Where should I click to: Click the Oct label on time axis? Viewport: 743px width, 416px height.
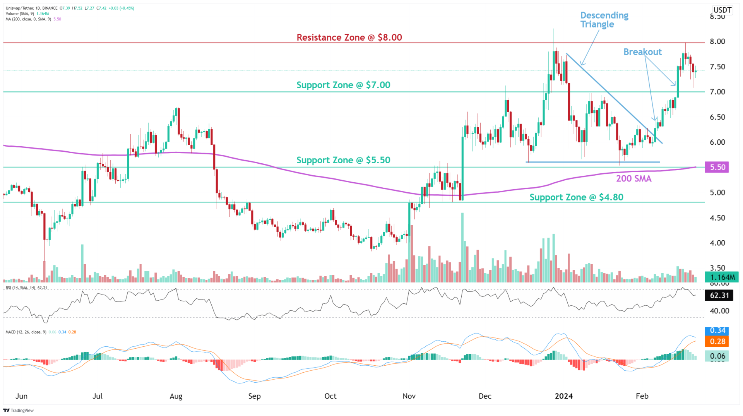[x=330, y=396]
